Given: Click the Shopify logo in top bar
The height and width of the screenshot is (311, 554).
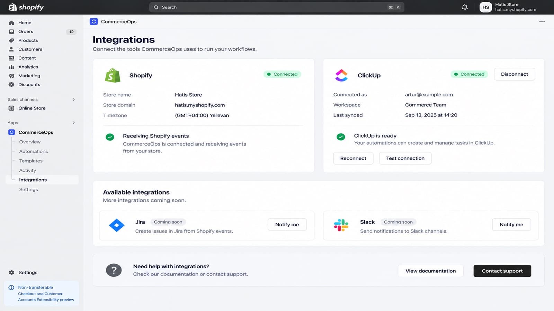Looking at the screenshot, I should [x=26, y=7].
